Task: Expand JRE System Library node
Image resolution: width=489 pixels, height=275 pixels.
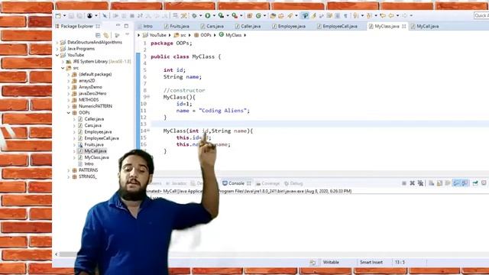Action: [x=63, y=62]
